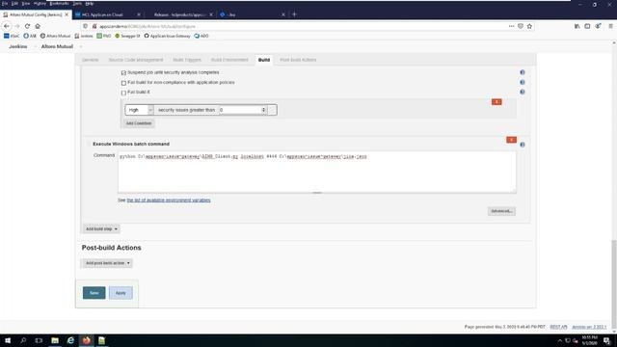Click security issues number field
This screenshot has height=347, width=617.
click(243, 110)
